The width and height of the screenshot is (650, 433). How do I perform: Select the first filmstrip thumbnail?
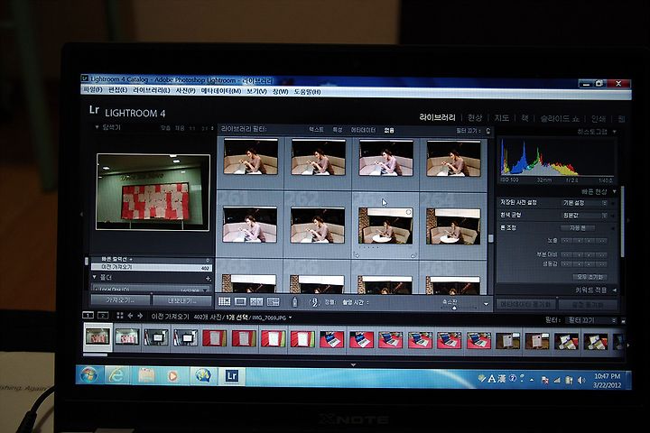pyautogui.click(x=97, y=336)
